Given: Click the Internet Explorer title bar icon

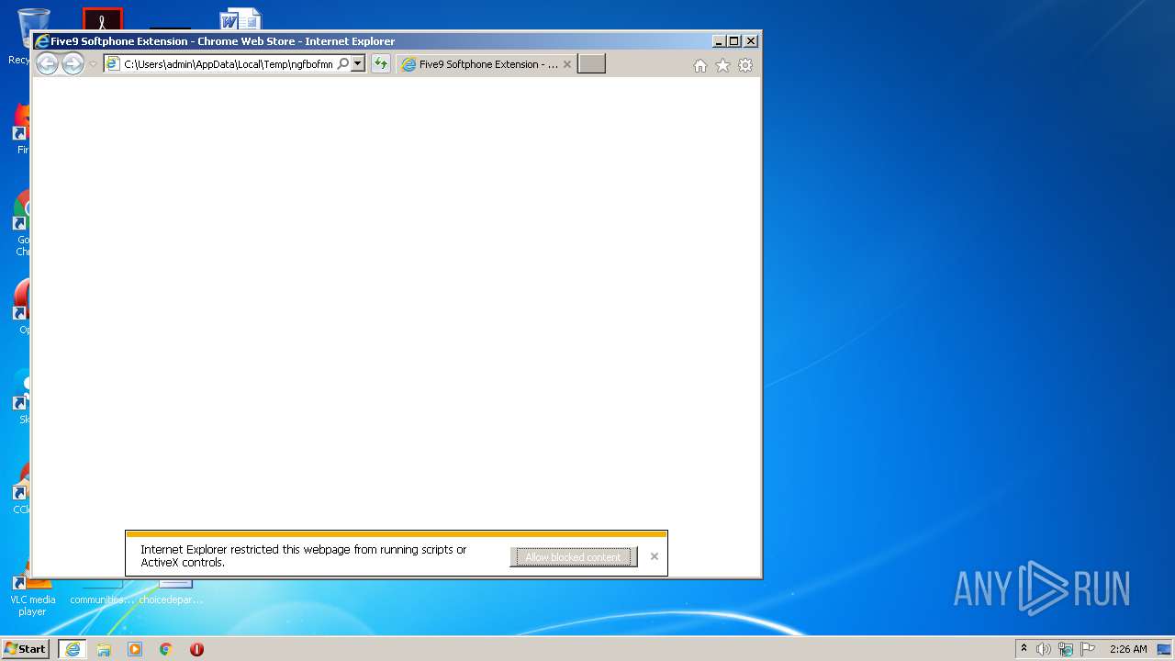Looking at the screenshot, I should coord(41,41).
